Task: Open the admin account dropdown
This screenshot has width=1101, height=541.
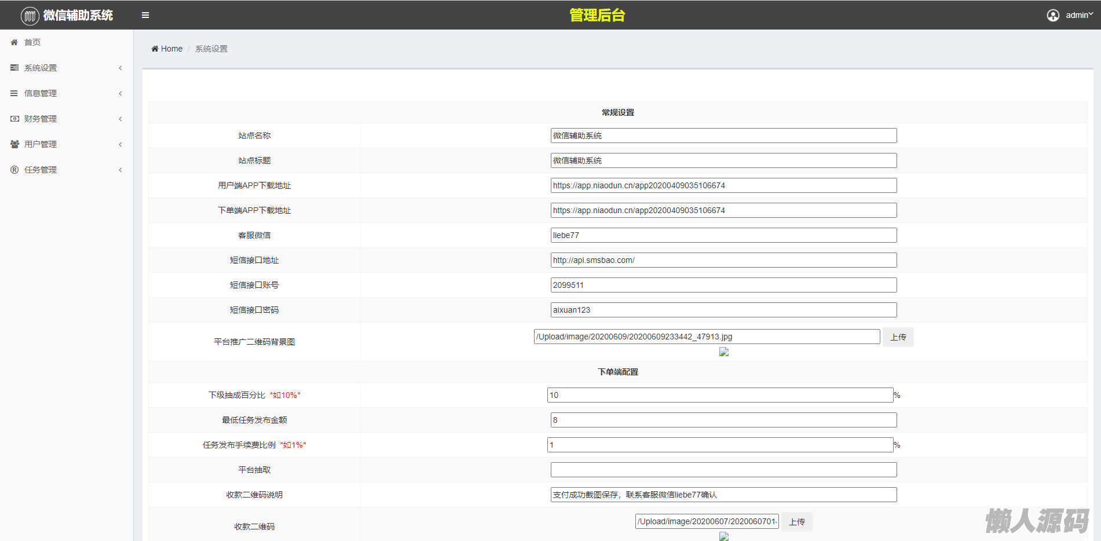Action: [1079, 15]
